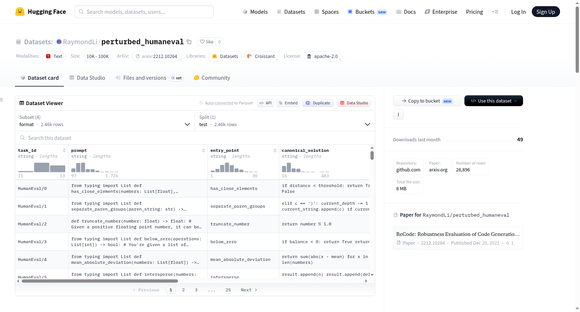
Task: Sort by the task_id column arrows
Action: (64, 150)
